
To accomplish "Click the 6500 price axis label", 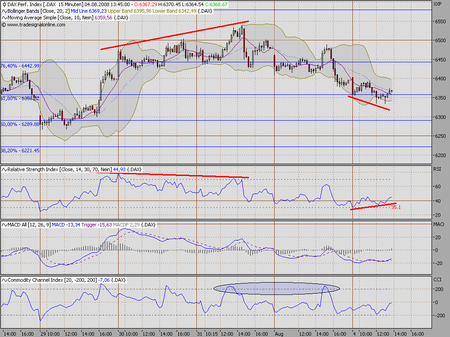I will (x=440, y=41).
